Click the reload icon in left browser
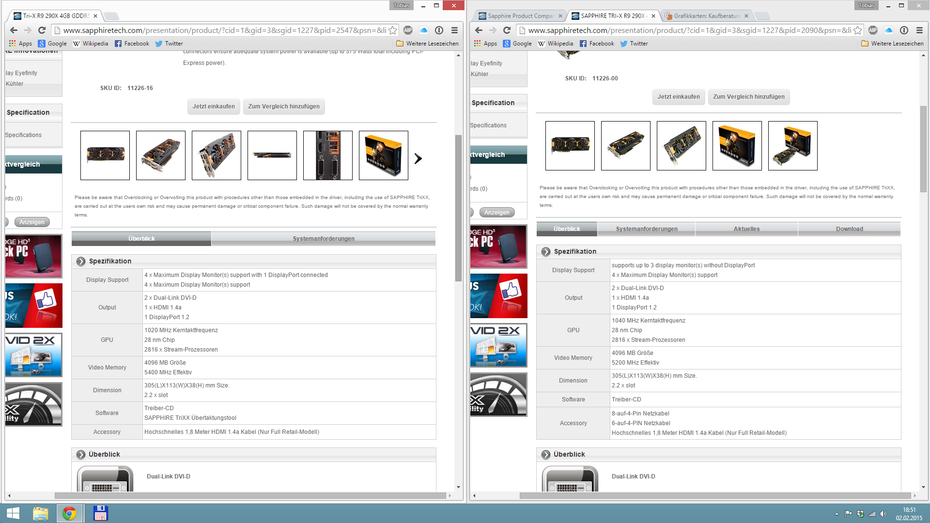The width and height of the screenshot is (930, 523). [x=42, y=30]
